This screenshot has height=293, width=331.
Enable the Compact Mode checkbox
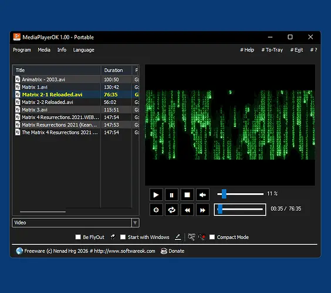click(x=212, y=237)
